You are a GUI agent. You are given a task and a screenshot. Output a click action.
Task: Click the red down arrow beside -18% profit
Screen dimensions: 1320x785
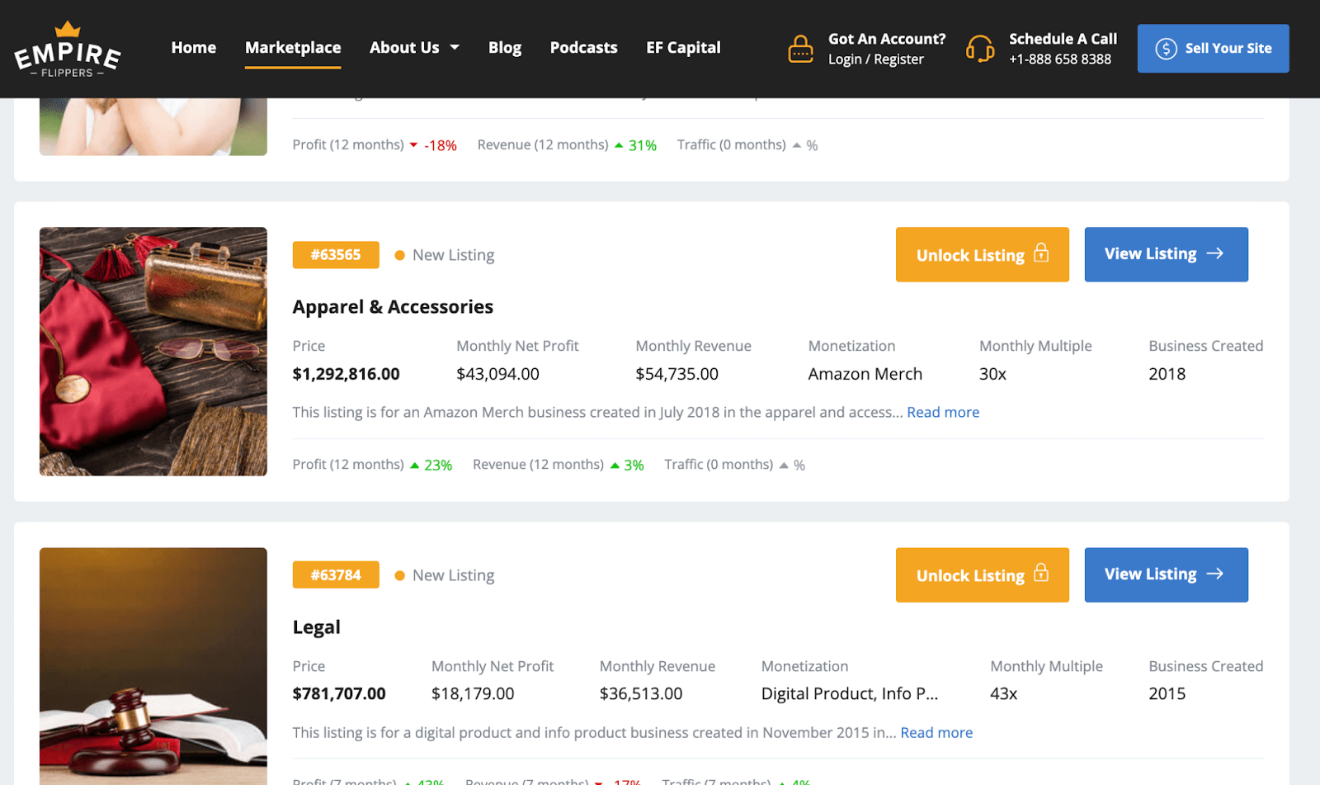click(x=412, y=144)
